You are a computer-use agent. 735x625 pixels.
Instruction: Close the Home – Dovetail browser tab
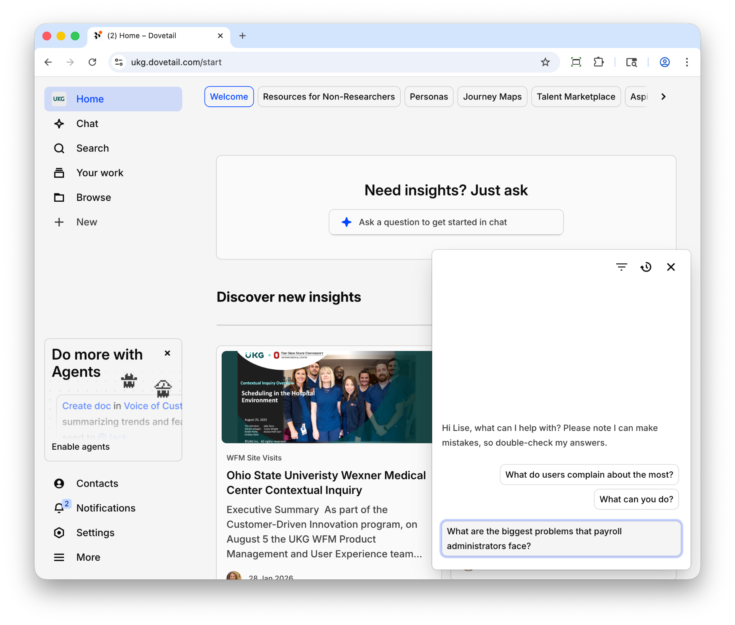[x=220, y=36]
